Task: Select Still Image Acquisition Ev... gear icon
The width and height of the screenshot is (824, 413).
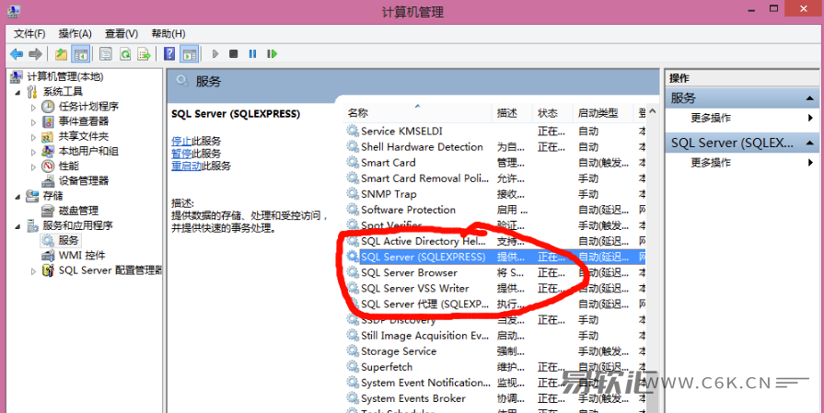Action: [352, 336]
